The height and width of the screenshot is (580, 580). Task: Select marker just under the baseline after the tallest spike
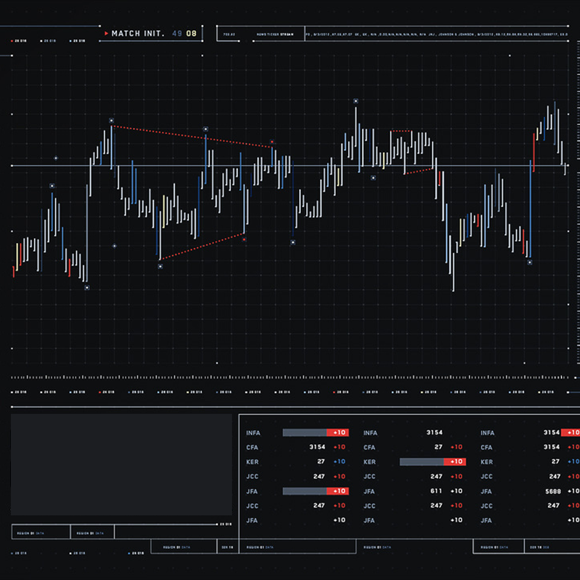[x=373, y=178]
